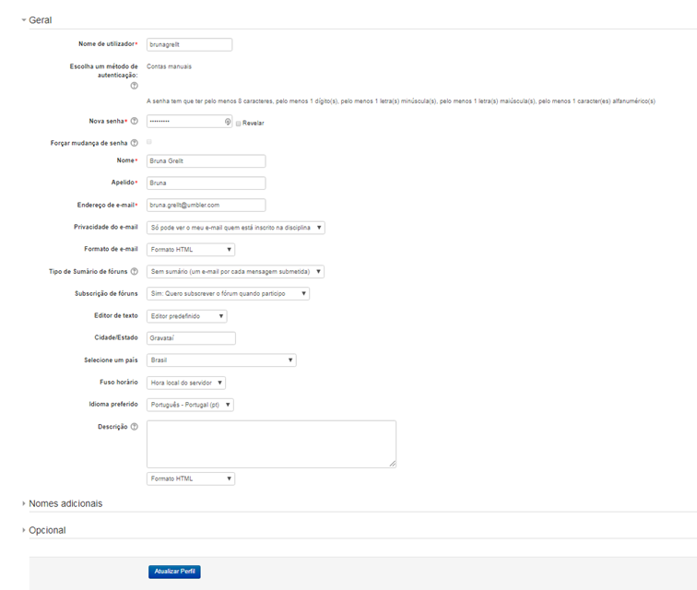Open the Idioma preferido dropdown

[x=190, y=405]
